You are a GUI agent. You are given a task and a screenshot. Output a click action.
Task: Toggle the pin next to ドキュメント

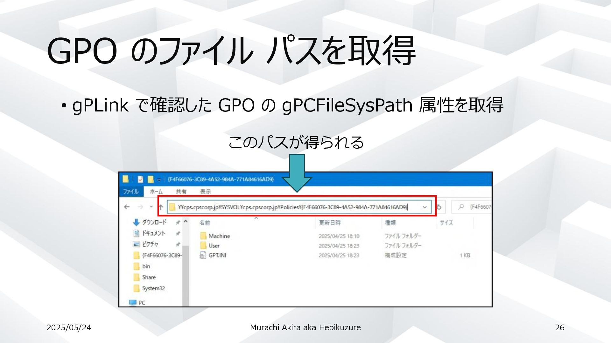click(178, 233)
